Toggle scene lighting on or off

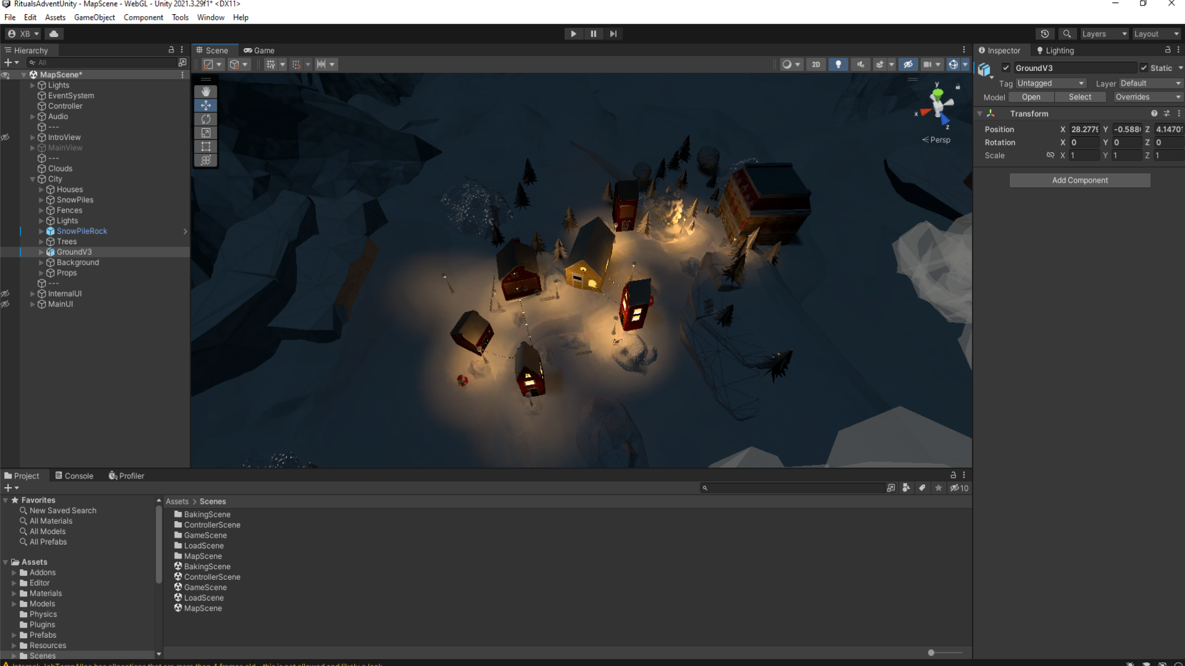click(x=838, y=64)
